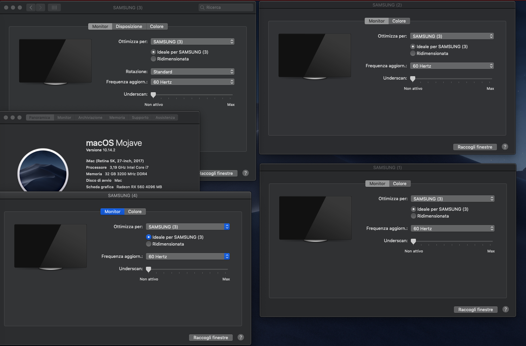Image resolution: width=526 pixels, height=346 pixels.
Task: Select Ideale per SAMSUNG (3) in SAMSUNG (2) window
Action: (413, 46)
